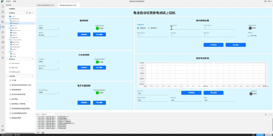Open the output filter dropdown in output panel
Image resolution: width=273 pixels, height=136 pixels.
[48, 115]
